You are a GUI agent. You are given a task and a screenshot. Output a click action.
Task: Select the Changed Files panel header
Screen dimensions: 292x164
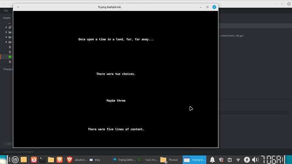[x=8, y=69]
